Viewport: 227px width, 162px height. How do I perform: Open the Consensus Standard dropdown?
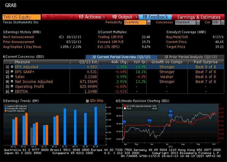pos(188,22)
